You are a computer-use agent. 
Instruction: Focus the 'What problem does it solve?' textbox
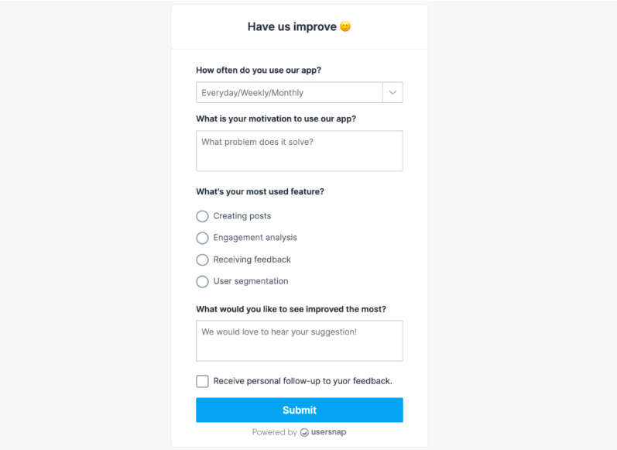click(x=299, y=150)
